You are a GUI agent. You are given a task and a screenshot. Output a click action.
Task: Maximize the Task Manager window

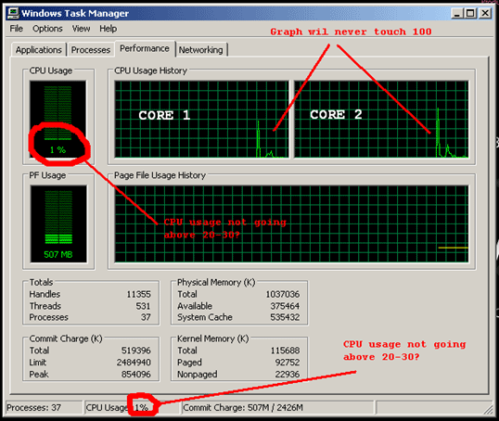[x=470, y=13]
